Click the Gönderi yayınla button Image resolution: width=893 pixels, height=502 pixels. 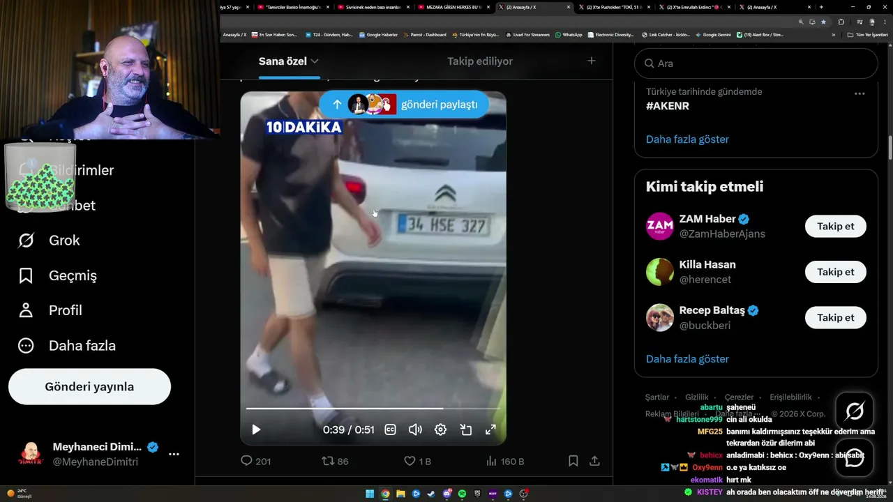click(x=89, y=387)
